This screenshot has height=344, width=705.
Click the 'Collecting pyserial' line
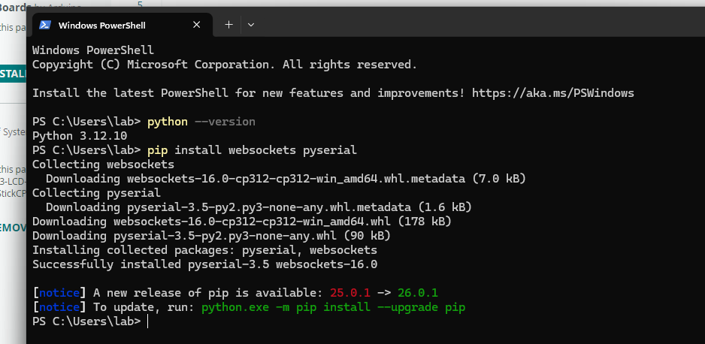96,193
